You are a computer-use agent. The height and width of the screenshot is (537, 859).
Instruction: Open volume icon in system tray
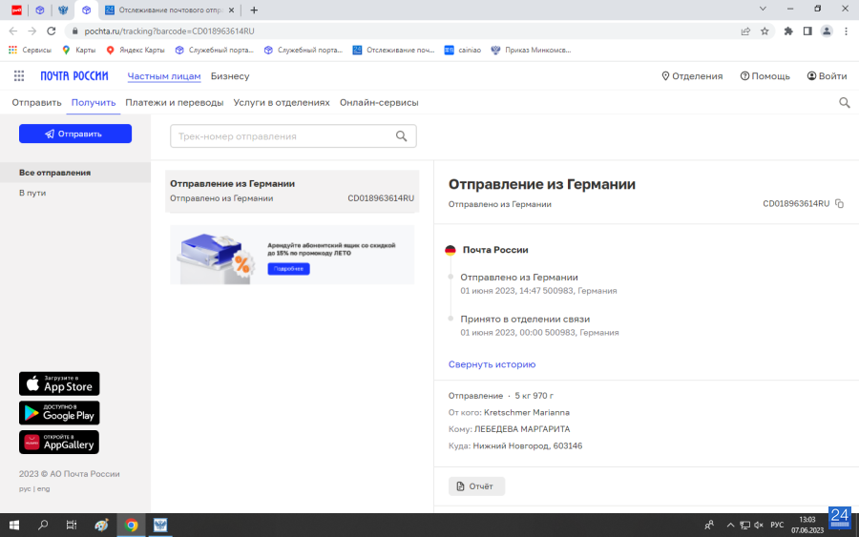pos(759,525)
